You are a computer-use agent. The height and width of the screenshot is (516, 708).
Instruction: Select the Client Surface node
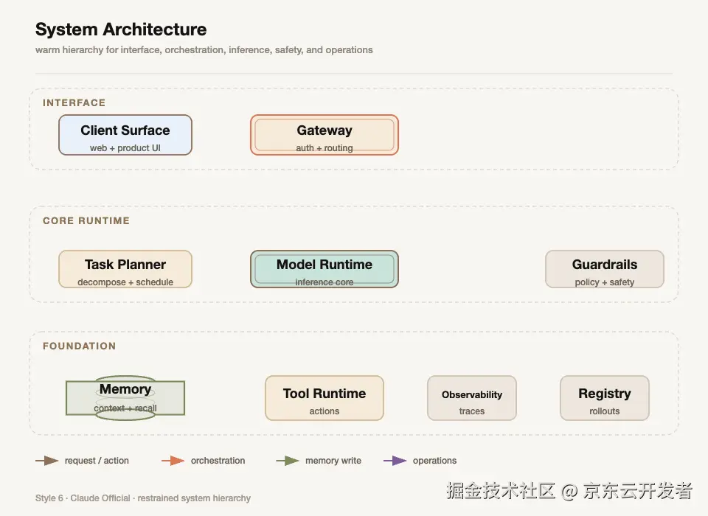click(x=125, y=135)
